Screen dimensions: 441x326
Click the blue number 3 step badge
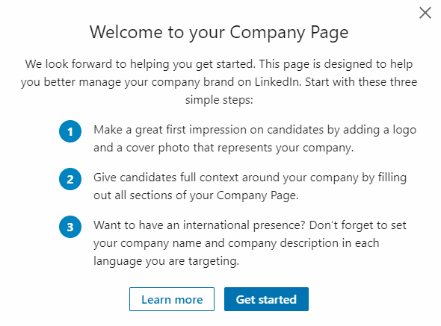tap(70, 227)
